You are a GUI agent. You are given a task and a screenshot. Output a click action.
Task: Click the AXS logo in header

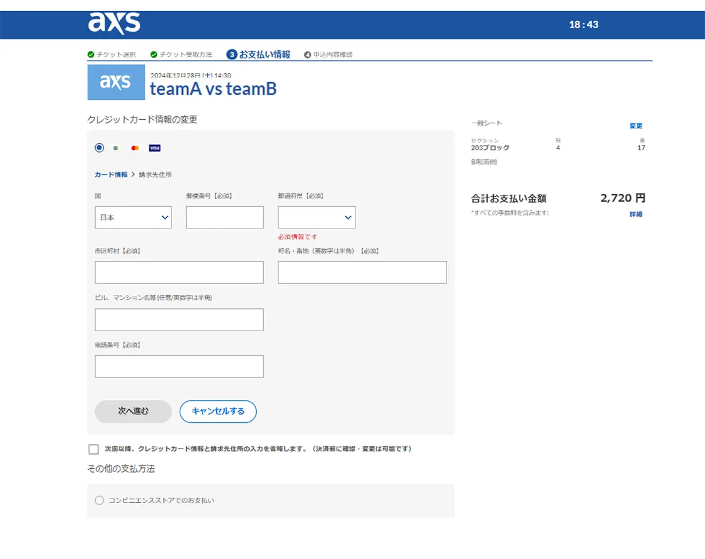click(x=114, y=23)
